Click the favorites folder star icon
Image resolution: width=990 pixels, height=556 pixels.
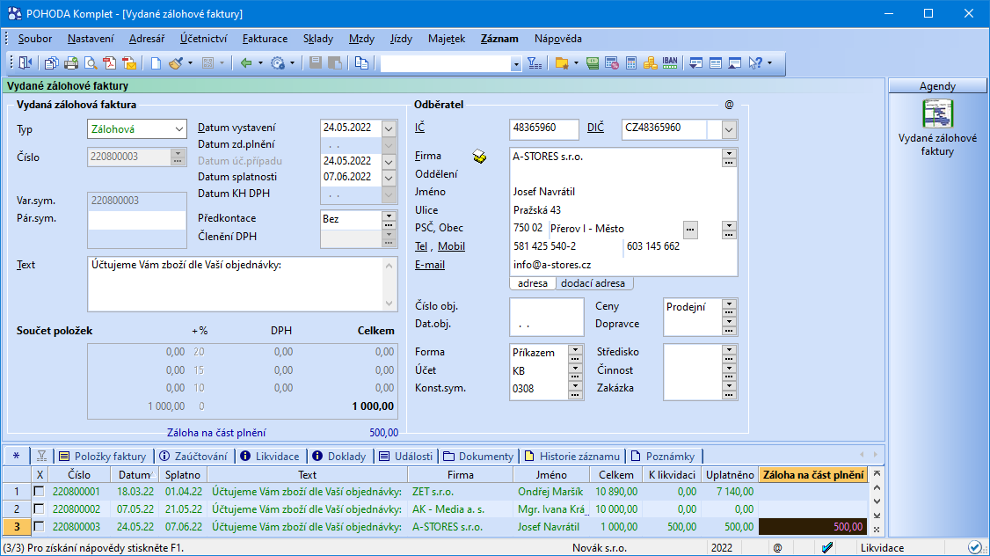(x=562, y=62)
